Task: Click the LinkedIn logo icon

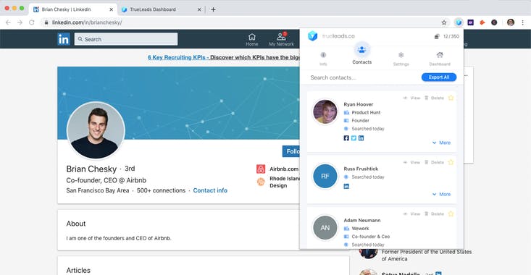Action: click(63, 39)
